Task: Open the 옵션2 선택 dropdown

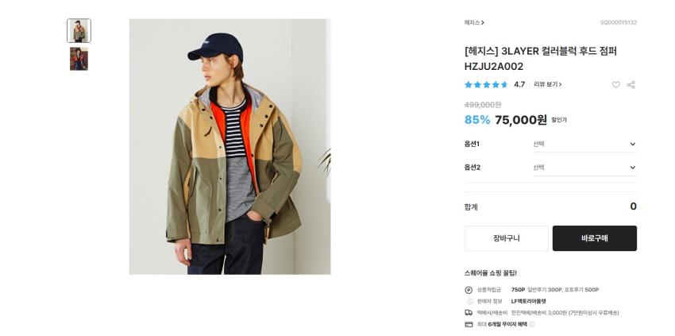Action: point(585,167)
